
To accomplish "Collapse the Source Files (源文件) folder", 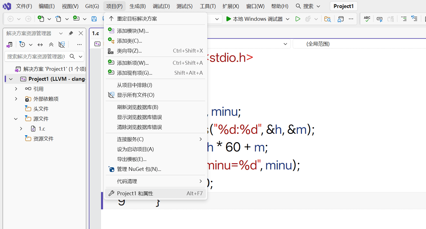I will pyautogui.click(x=16, y=119).
